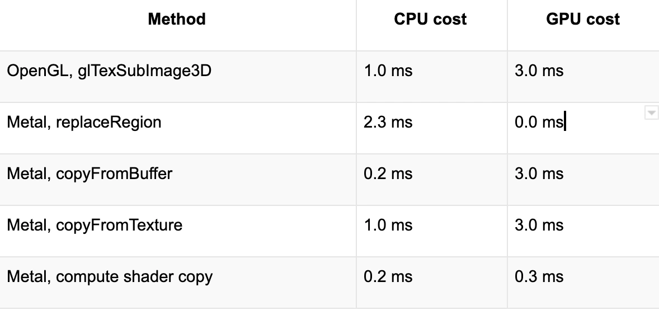The image size is (659, 310).
Task: Click the copyFromTexture GPU cost 3.0 ms cell
Action: (x=539, y=225)
